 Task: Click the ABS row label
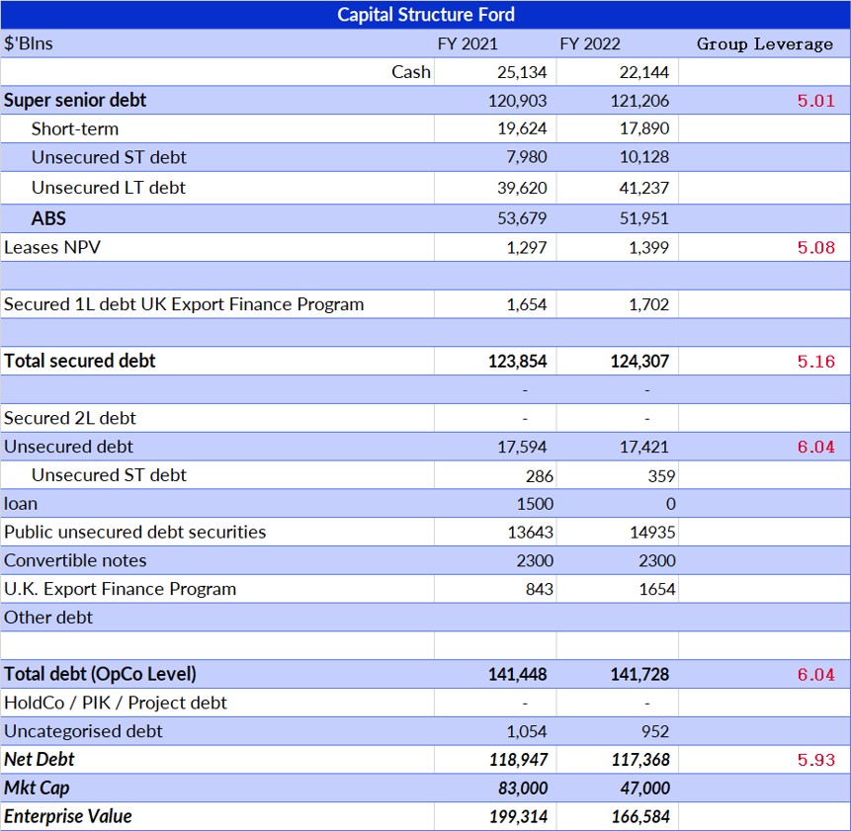click(x=48, y=218)
